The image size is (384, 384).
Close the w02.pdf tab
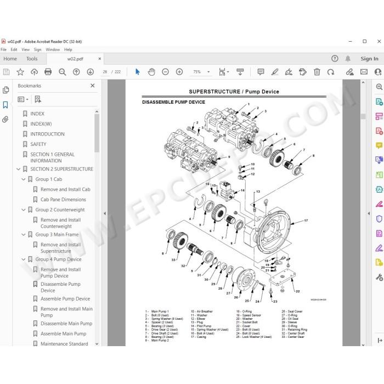tap(100, 59)
